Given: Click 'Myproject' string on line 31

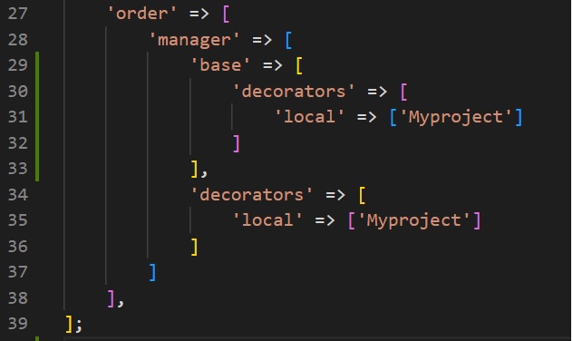Looking at the screenshot, I should [x=455, y=117].
